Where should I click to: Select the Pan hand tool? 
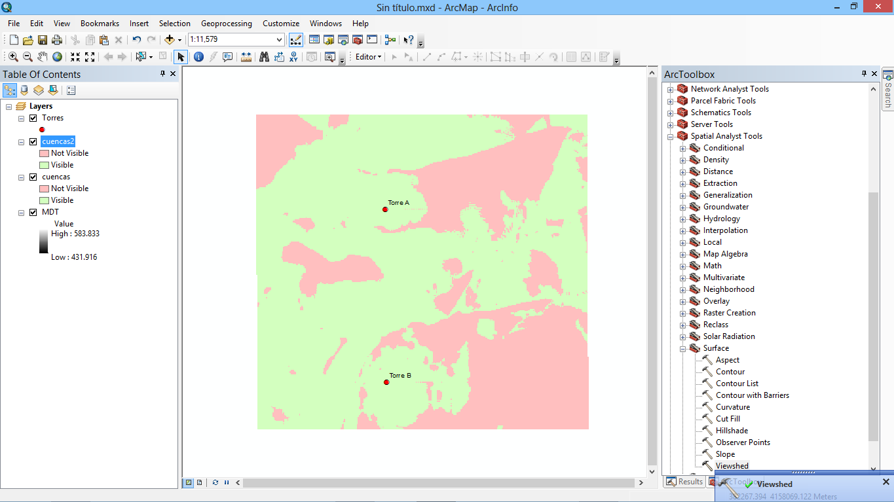pyautogui.click(x=43, y=57)
